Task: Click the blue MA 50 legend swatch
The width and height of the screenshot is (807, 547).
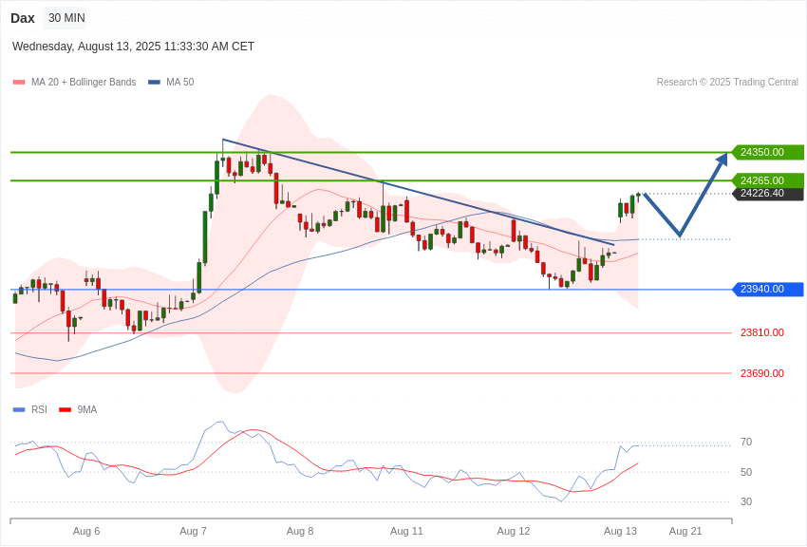Action: tap(154, 83)
